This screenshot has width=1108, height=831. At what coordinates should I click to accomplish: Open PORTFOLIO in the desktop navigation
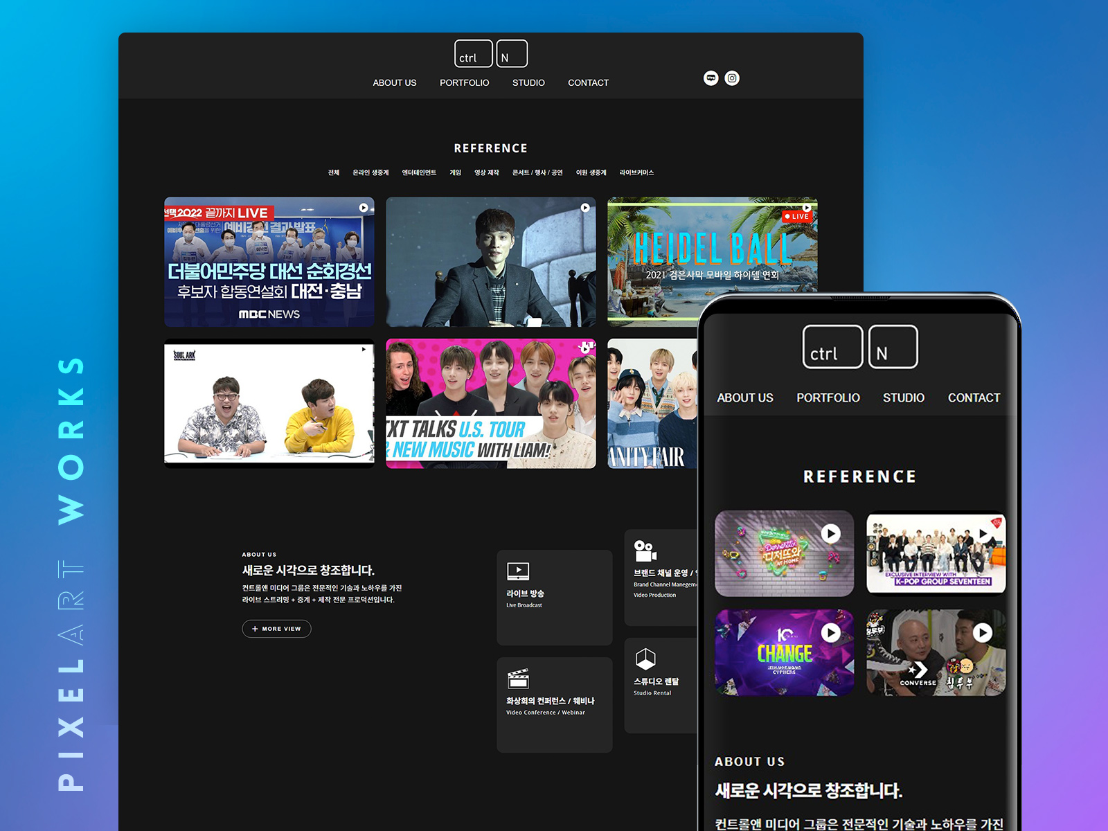tap(465, 82)
